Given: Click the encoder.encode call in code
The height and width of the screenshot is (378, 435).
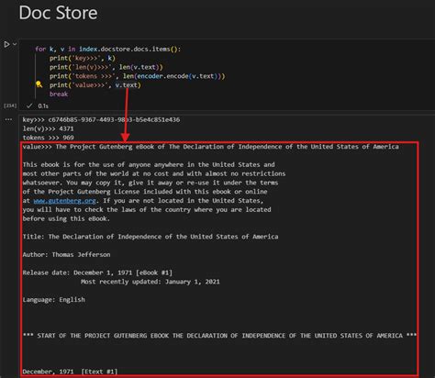Looking at the screenshot, I should [x=162, y=76].
